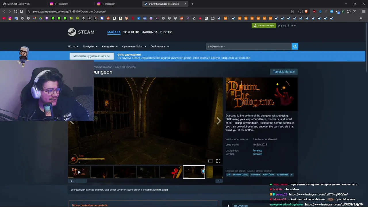Close the Down the Dungeon browser tab
The width and height of the screenshot is (368, 207).
(185, 4)
